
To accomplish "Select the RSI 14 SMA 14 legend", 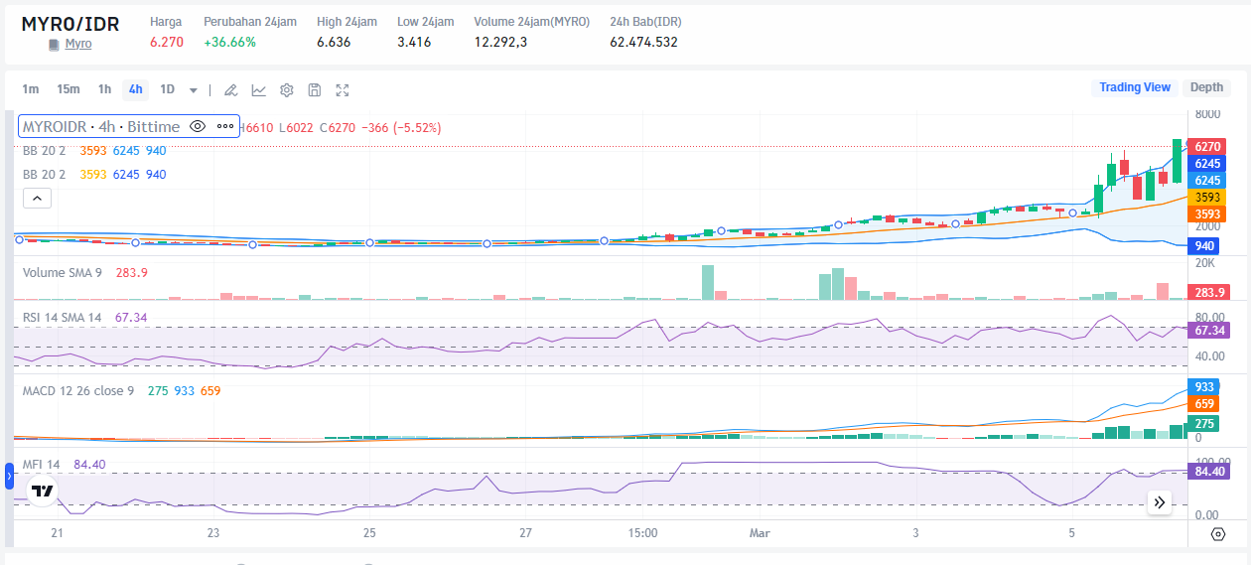I will (63, 317).
